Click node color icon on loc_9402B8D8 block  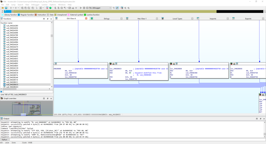pos(171,64)
